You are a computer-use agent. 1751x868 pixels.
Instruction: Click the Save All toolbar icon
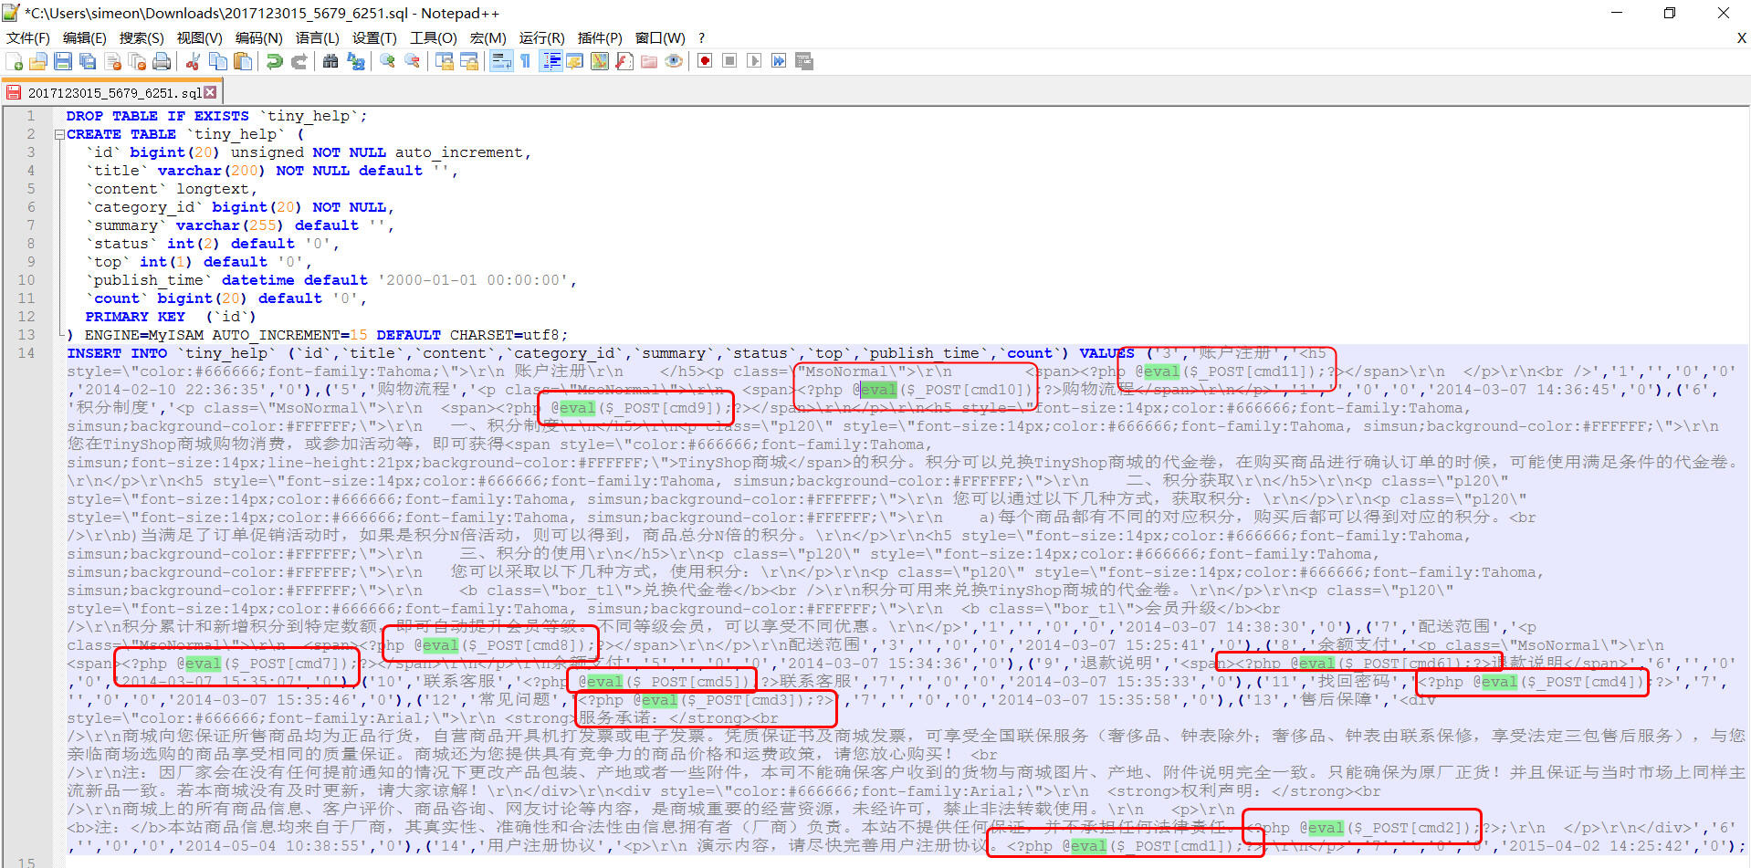[88, 61]
